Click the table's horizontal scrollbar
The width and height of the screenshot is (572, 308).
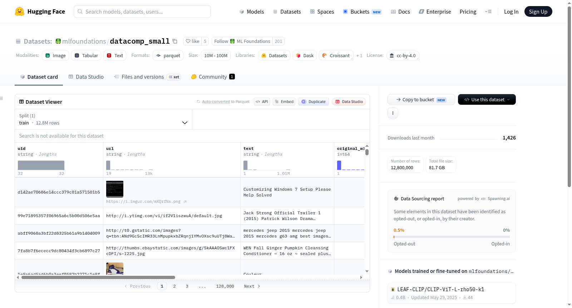pos(98,277)
